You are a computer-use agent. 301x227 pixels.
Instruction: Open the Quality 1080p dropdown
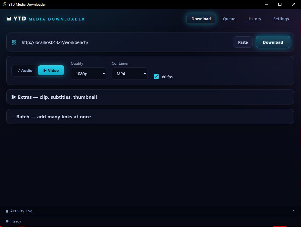tap(89, 73)
